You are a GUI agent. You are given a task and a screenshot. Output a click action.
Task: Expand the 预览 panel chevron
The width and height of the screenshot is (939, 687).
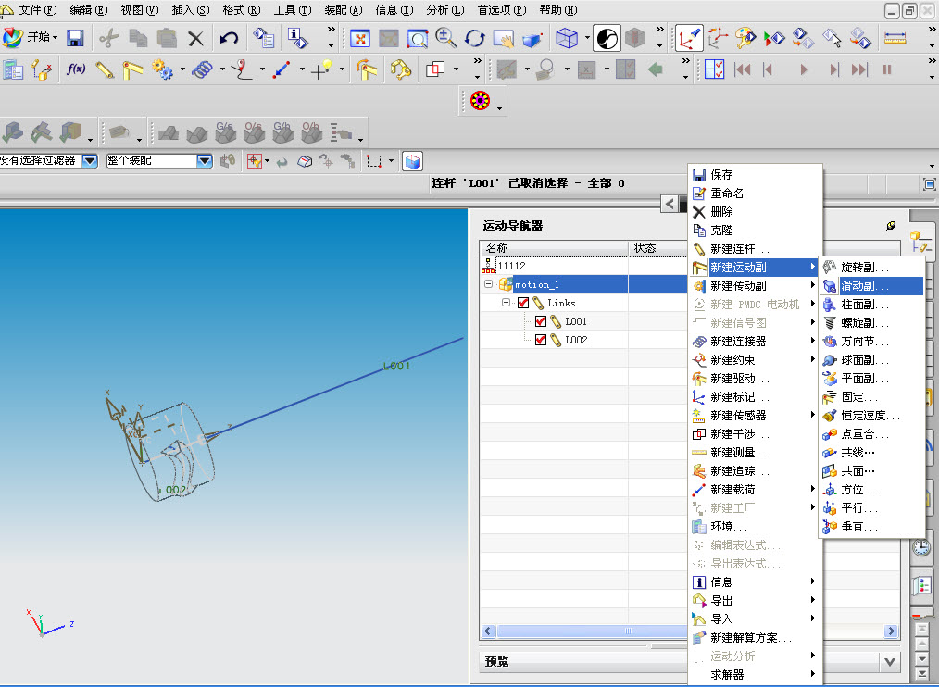pyautogui.click(x=890, y=662)
